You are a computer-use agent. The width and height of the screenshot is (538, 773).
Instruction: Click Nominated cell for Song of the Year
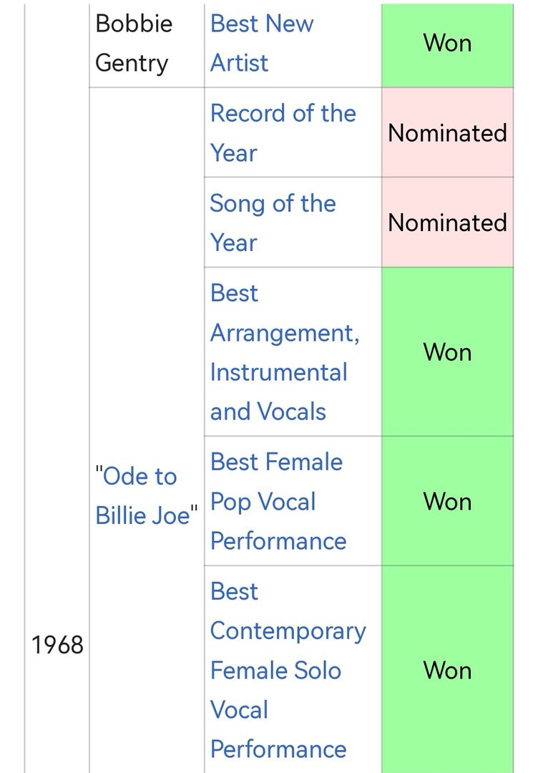pyautogui.click(x=447, y=223)
